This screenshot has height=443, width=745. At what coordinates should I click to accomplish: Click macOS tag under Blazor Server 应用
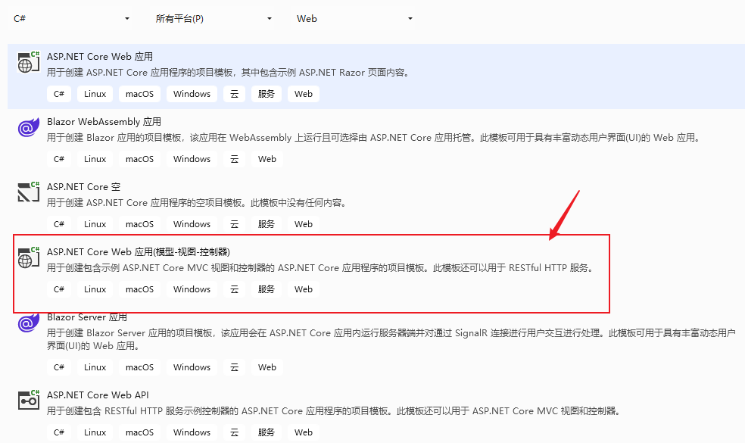139,367
